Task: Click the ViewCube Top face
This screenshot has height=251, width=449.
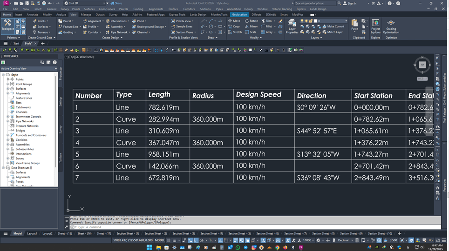Action: [422, 65]
